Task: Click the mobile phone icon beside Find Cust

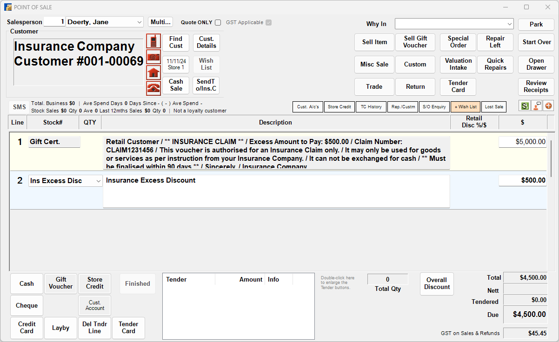Action: [153, 41]
